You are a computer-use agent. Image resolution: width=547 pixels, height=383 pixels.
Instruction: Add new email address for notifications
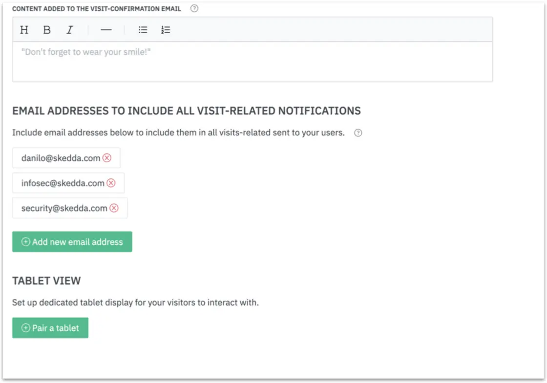[x=72, y=241]
